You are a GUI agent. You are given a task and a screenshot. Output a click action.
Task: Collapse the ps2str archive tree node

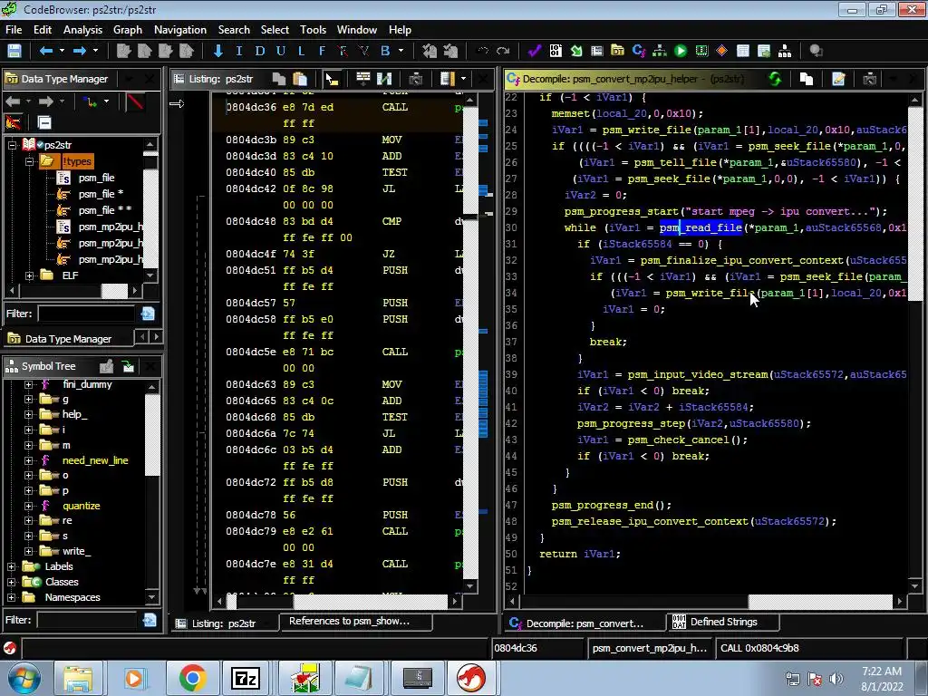(x=12, y=145)
